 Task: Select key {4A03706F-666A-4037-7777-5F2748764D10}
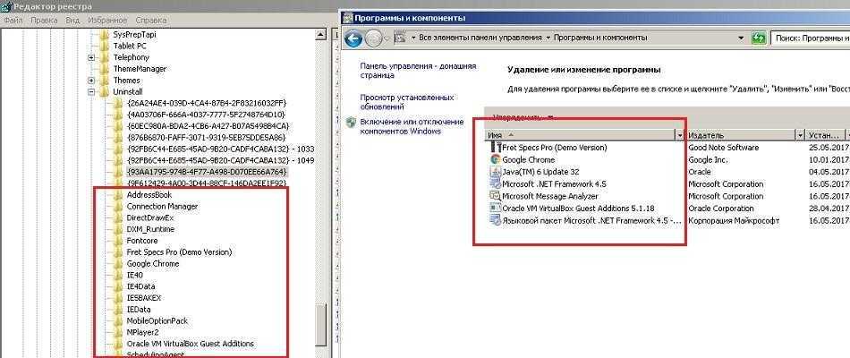coord(206,115)
